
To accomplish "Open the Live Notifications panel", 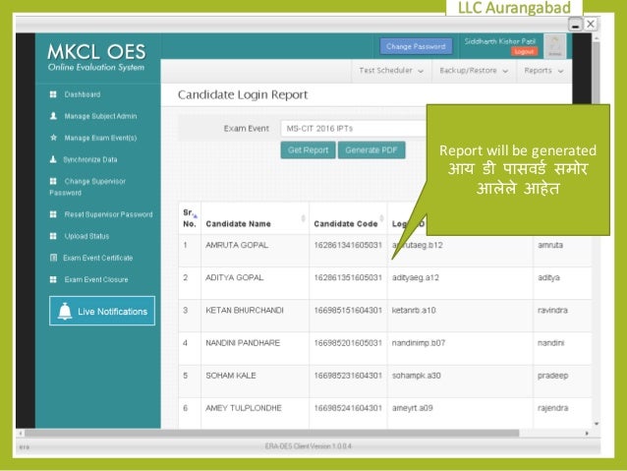I will [x=102, y=311].
